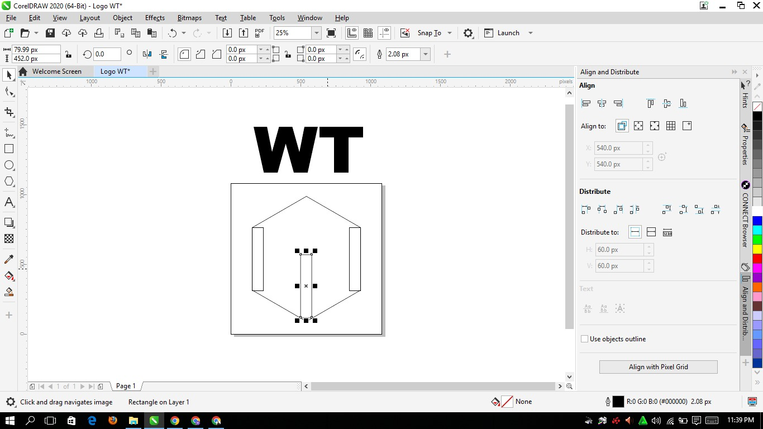Click the Mirror horizontally icon

point(147,54)
